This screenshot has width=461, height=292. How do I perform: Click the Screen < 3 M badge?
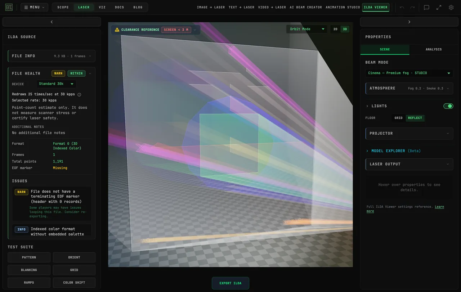pos(176,30)
